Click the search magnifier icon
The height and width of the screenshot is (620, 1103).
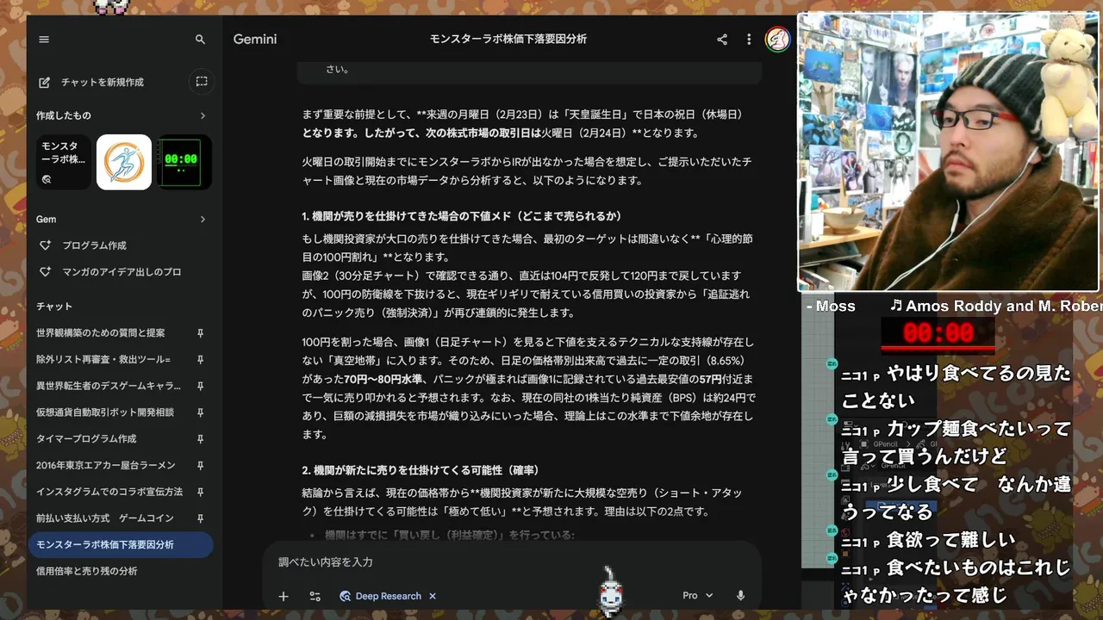(x=200, y=40)
